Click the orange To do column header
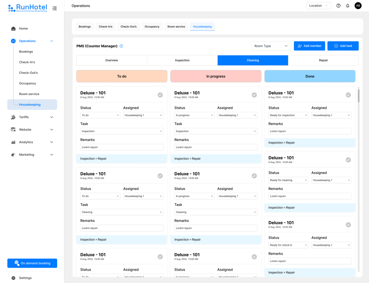Viewport: 369px width, 283px height. pos(122,76)
